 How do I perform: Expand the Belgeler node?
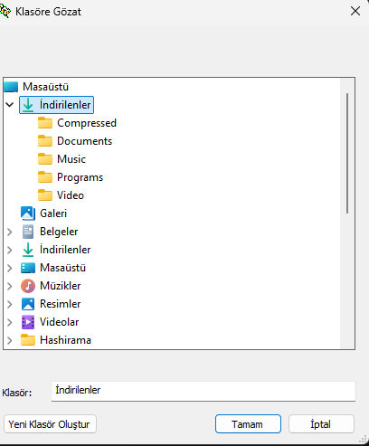click(10, 232)
